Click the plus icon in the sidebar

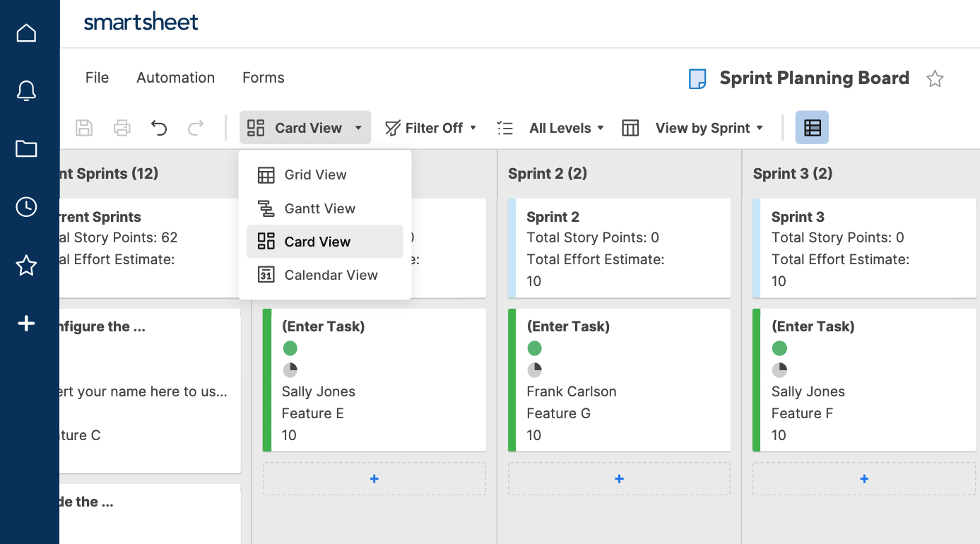26,323
